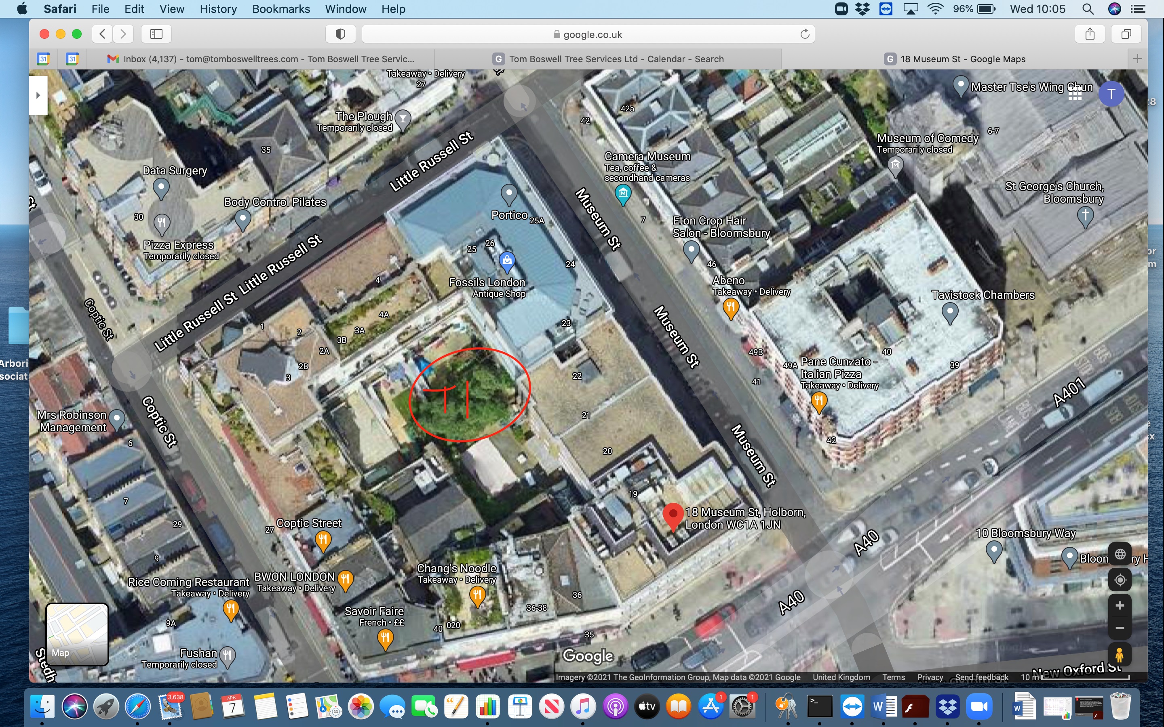Click United Kingdom in map footer
The width and height of the screenshot is (1164, 727).
841,677
